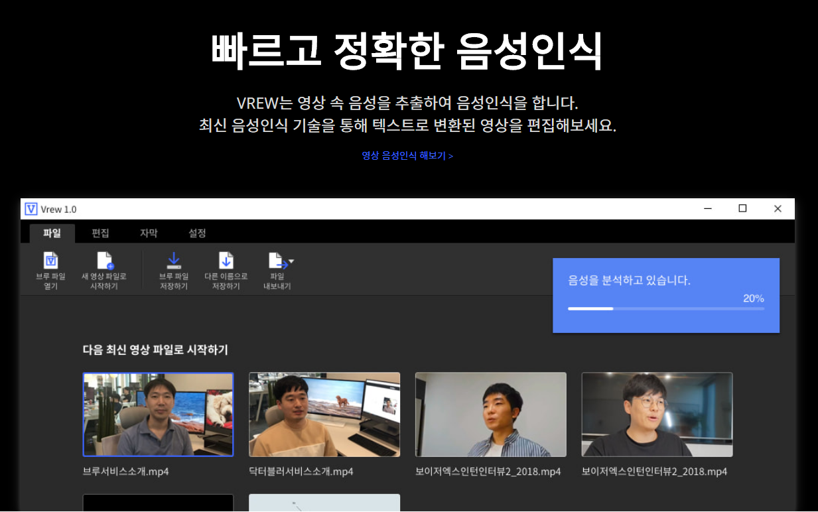
Task: Select the 닥터블러서비스소개.mp4 thumbnail
Action: (324, 415)
